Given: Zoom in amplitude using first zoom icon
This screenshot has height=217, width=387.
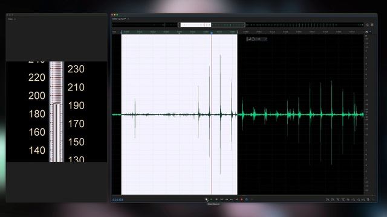Looking at the screenshot, I should [x=328, y=200].
